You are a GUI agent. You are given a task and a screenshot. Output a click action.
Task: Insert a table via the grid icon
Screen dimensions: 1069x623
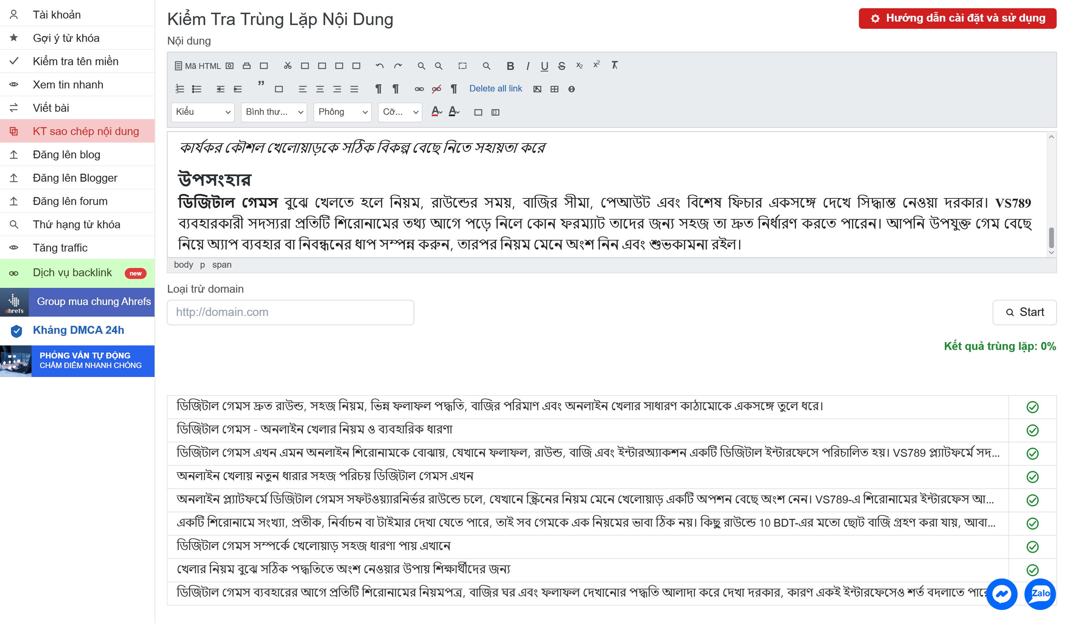click(x=554, y=89)
